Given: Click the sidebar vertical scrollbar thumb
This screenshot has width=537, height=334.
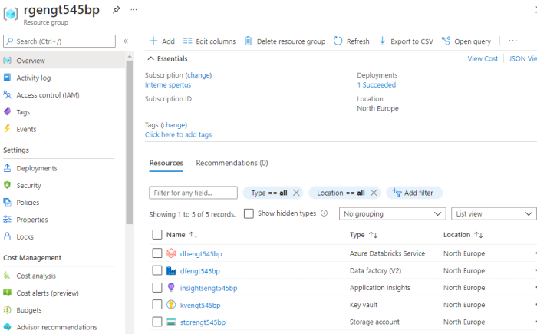Looking at the screenshot, I should pyautogui.click(x=130, y=142).
